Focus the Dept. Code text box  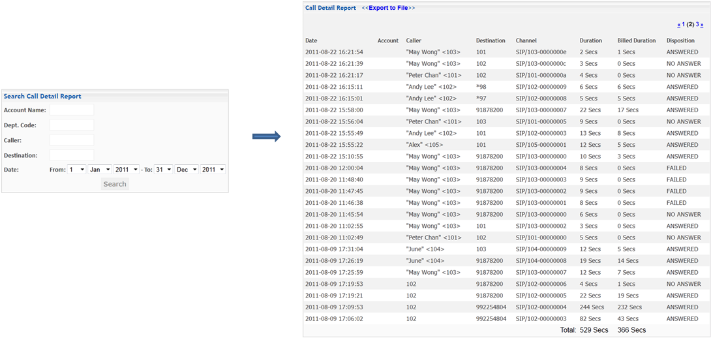[72, 125]
